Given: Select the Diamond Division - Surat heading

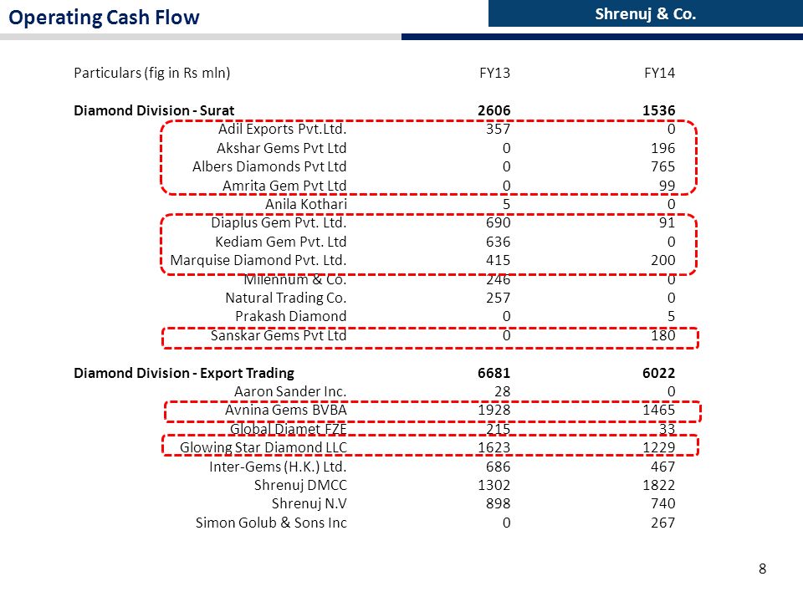Looking at the screenshot, I should pyautogui.click(x=154, y=110).
